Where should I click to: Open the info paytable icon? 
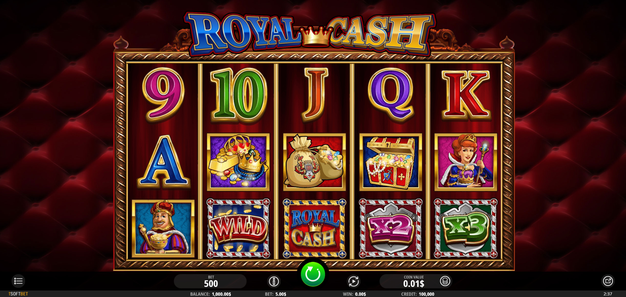click(274, 281)
